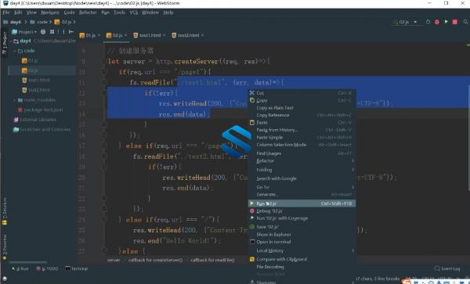Open the Run tool window button
Screen dimensions: 470x284
point(20,268)
